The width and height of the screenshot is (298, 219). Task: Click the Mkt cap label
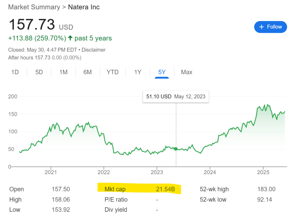[115, 189]
